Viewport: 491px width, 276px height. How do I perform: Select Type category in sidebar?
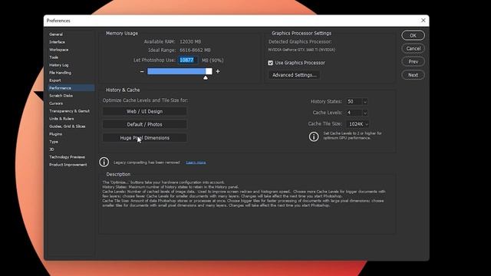point(54,142)
